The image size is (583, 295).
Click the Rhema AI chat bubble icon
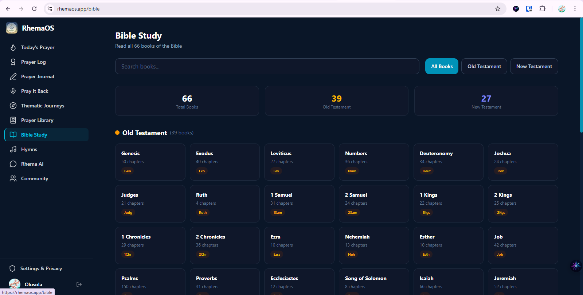(13, 164)
